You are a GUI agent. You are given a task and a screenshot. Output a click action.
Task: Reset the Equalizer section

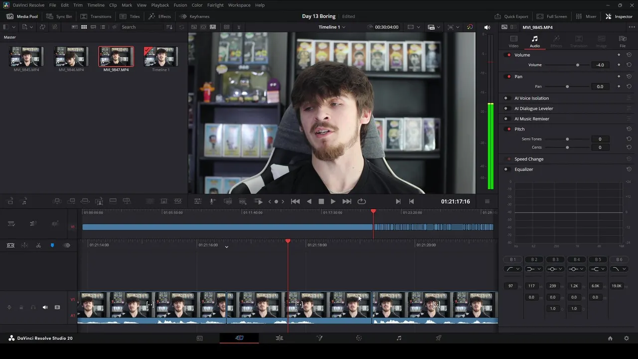(629, 169)
